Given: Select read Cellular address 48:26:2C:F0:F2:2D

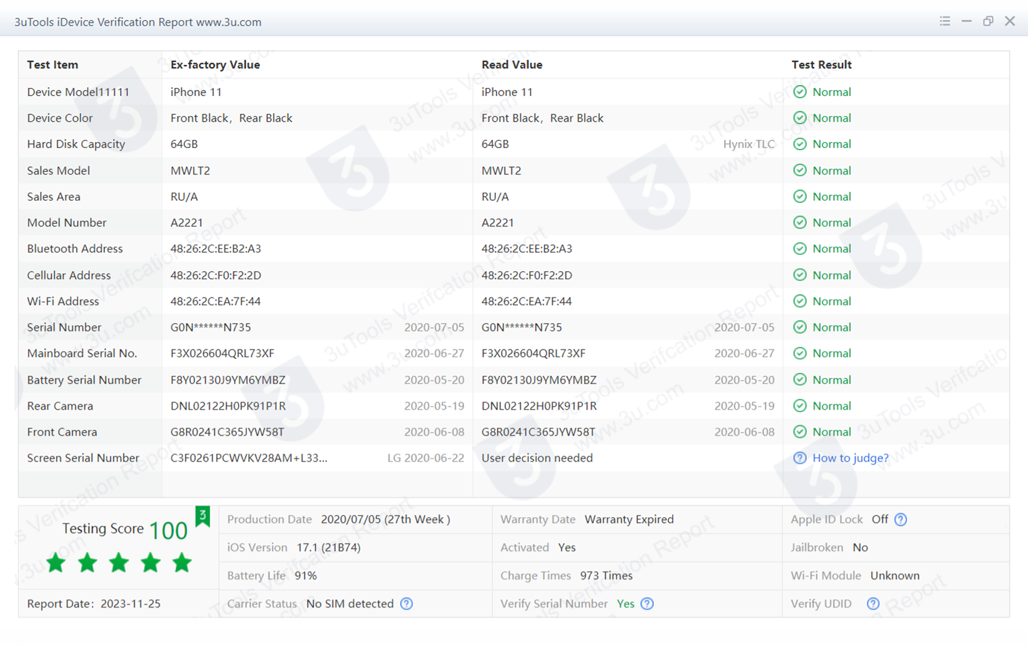Looking at the screenshot, I should point(527,275).
